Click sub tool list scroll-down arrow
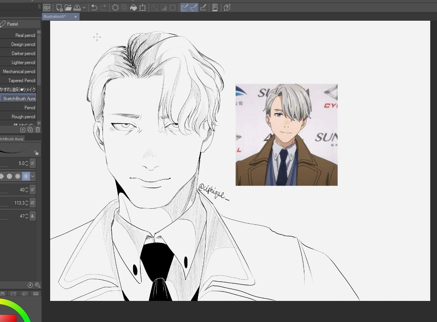The image size is (437, 322). point(39,123)
